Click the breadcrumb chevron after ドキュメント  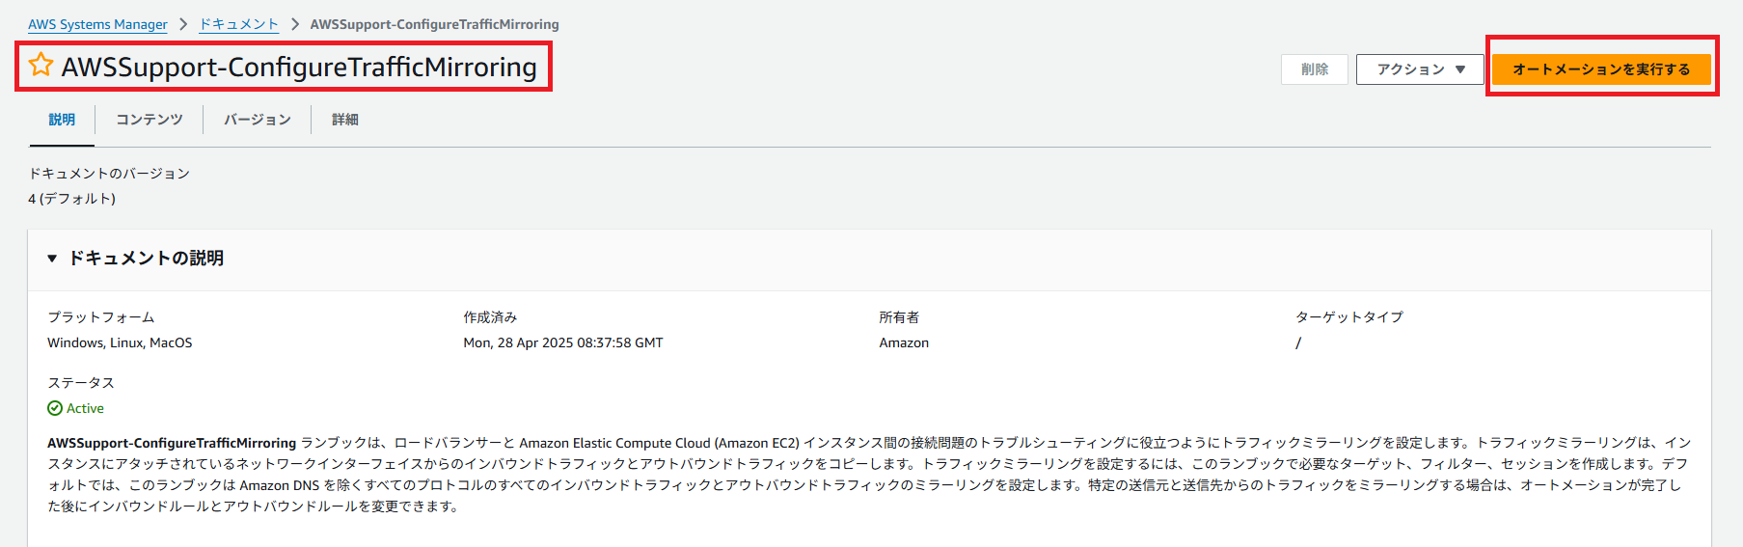(x=294, y=24)
